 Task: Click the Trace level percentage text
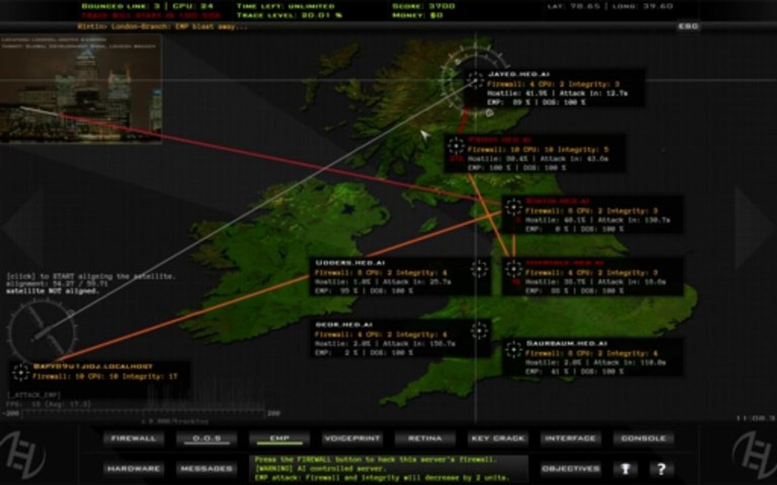pyautogui.click(x=289, y=15)
